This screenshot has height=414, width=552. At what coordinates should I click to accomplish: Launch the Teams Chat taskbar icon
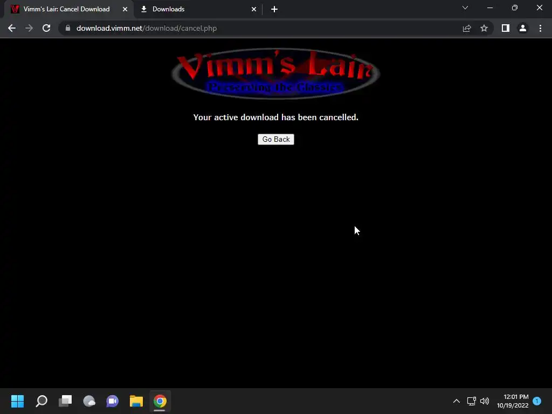click(x=113, y=401)
